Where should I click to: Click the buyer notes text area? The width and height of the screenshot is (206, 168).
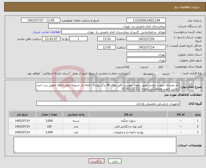95,145
